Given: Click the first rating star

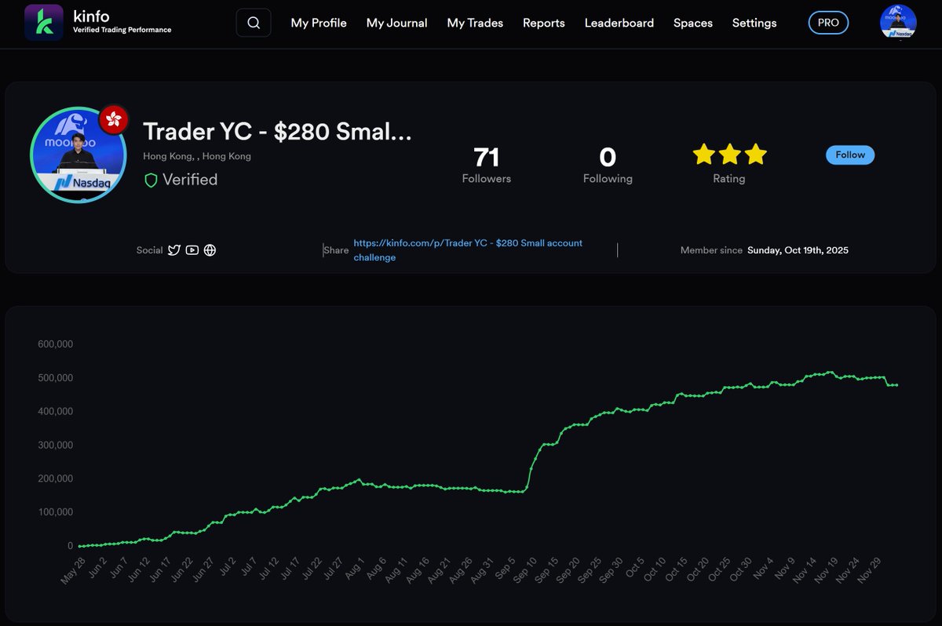Looking at the screenshot, I should (x=704, y=155).
